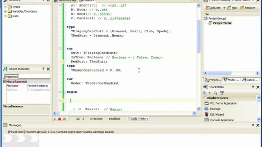Switch to the Project Manager tab
The height and width of the screenshot is (147, 262).
[x=213, y=80]
